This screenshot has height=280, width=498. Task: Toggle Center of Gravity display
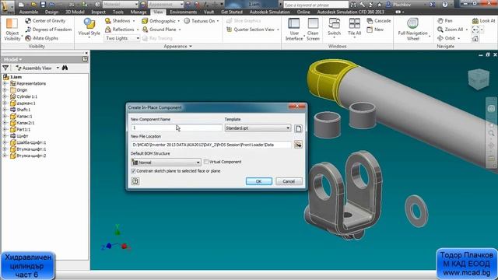(x=45, y=21)
